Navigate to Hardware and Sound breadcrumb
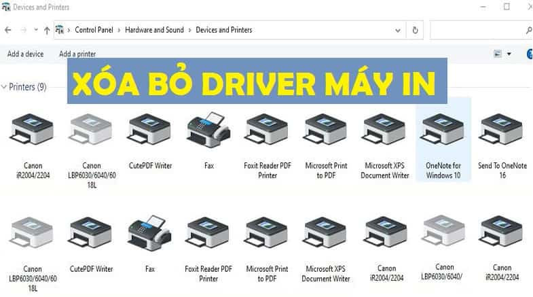Viewport: 533px width, 297px height. tap(154, 30)
